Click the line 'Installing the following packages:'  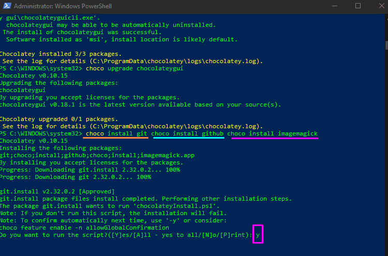click(x=61, y=148)
